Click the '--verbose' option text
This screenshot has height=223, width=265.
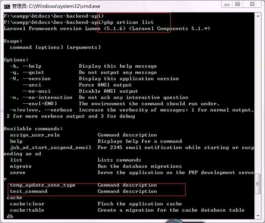pyautogui.click(x=58, y=110)
